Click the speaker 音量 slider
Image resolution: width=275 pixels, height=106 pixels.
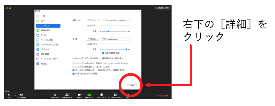point(114,31)
